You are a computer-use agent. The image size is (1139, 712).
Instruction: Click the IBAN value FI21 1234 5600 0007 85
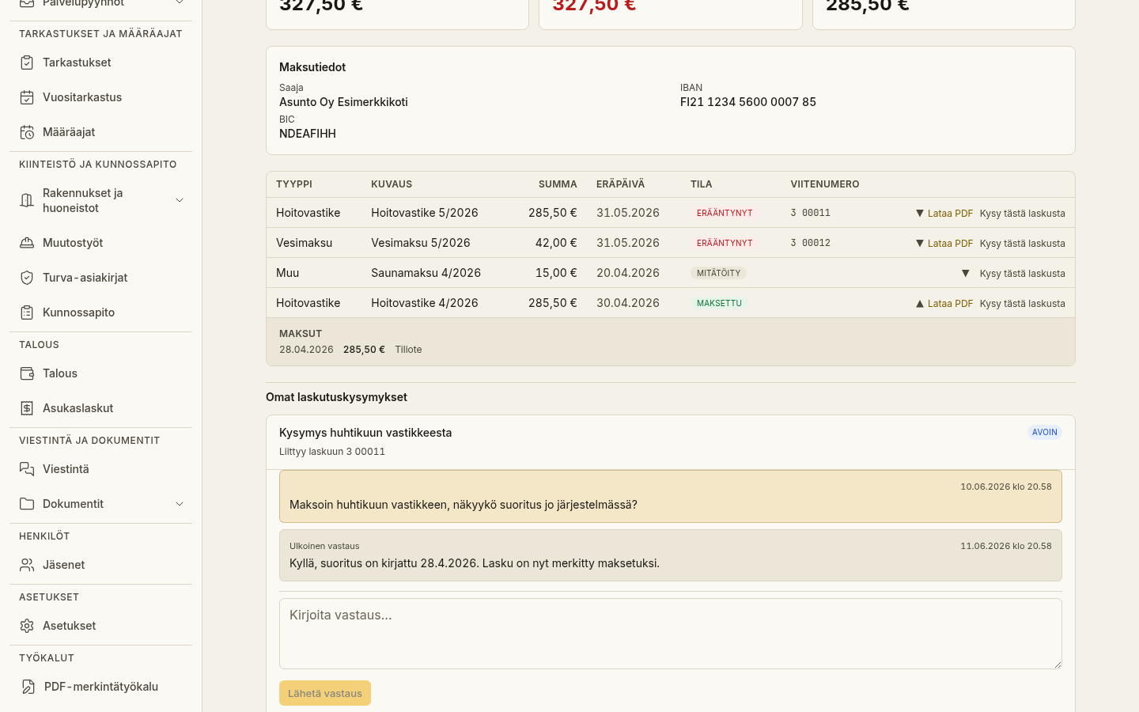748,102
